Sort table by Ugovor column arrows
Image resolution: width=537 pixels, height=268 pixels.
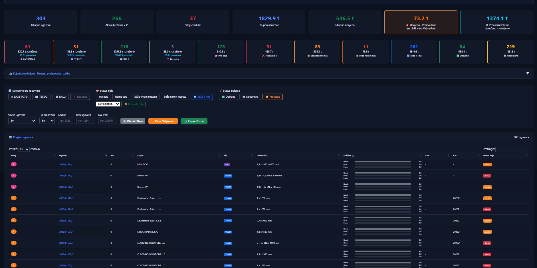click(106, 156)
